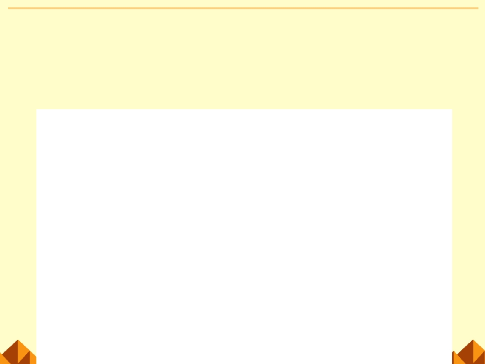Screen dimensions: 485x364
Task: Click the center of the white panel
Action: [245, 237]
